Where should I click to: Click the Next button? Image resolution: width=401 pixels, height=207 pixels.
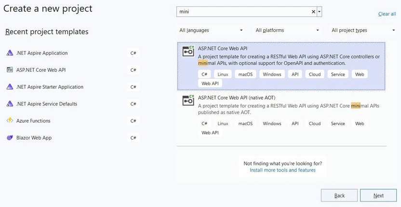(x=378, y=195)
